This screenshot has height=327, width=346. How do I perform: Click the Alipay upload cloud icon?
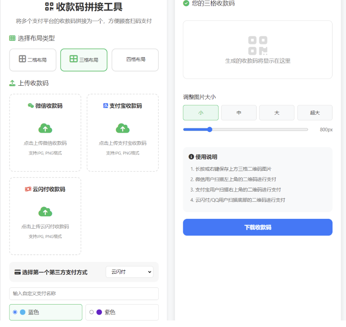click(122, 128)
